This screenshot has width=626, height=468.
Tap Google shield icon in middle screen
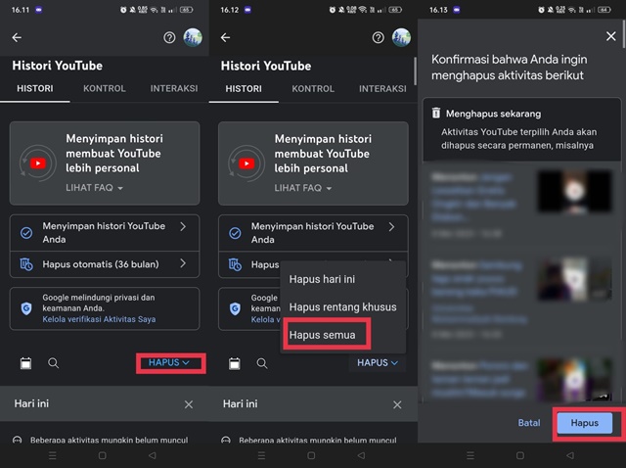coord(235,308)
